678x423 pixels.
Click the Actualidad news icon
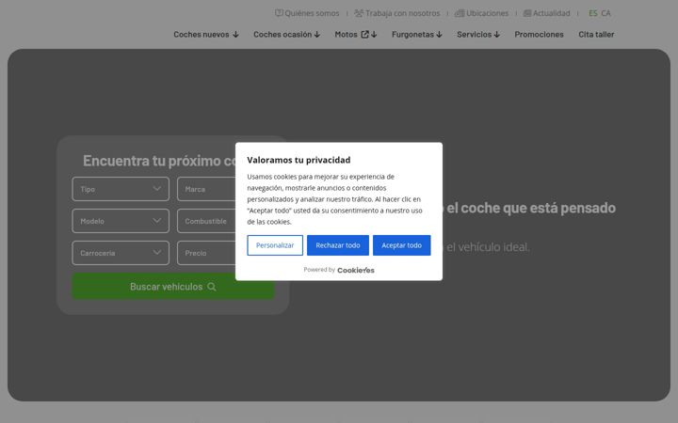click(x=527, y=13)
